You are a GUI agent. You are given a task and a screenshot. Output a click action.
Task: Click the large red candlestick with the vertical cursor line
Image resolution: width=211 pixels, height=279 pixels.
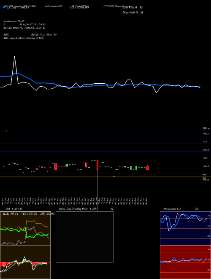[x=97, y=165]
